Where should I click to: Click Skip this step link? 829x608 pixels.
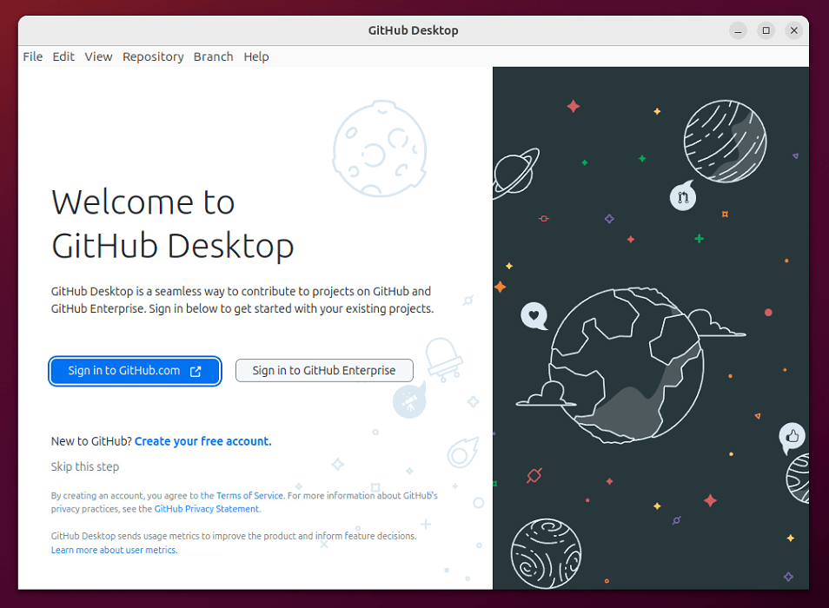tap(85, 466)
